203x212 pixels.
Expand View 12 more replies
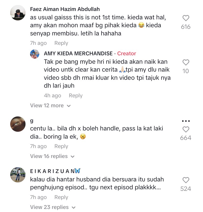point(50,105)
